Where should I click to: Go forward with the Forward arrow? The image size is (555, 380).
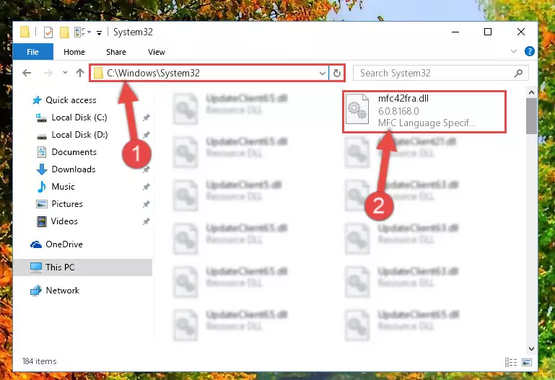tap(48, 73)
